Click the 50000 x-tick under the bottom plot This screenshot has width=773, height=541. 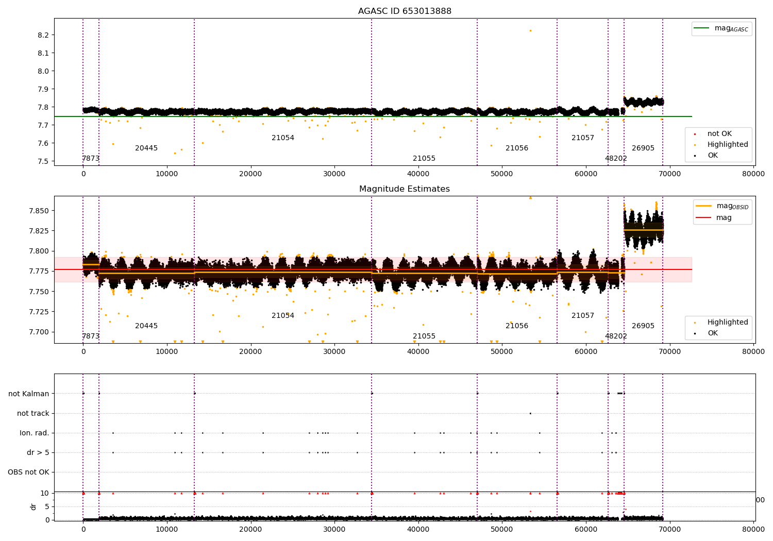[x=502, y=529]
